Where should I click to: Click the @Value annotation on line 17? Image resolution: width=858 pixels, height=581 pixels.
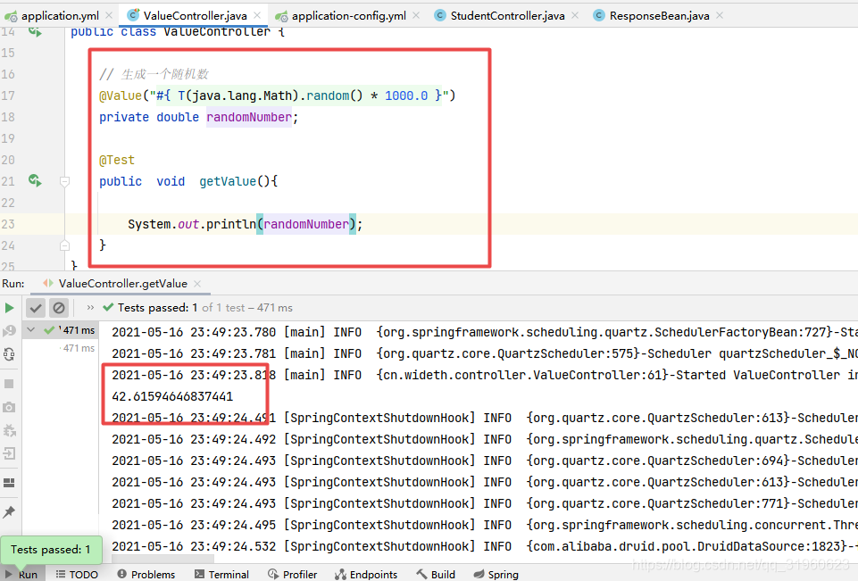click(121, 95)
